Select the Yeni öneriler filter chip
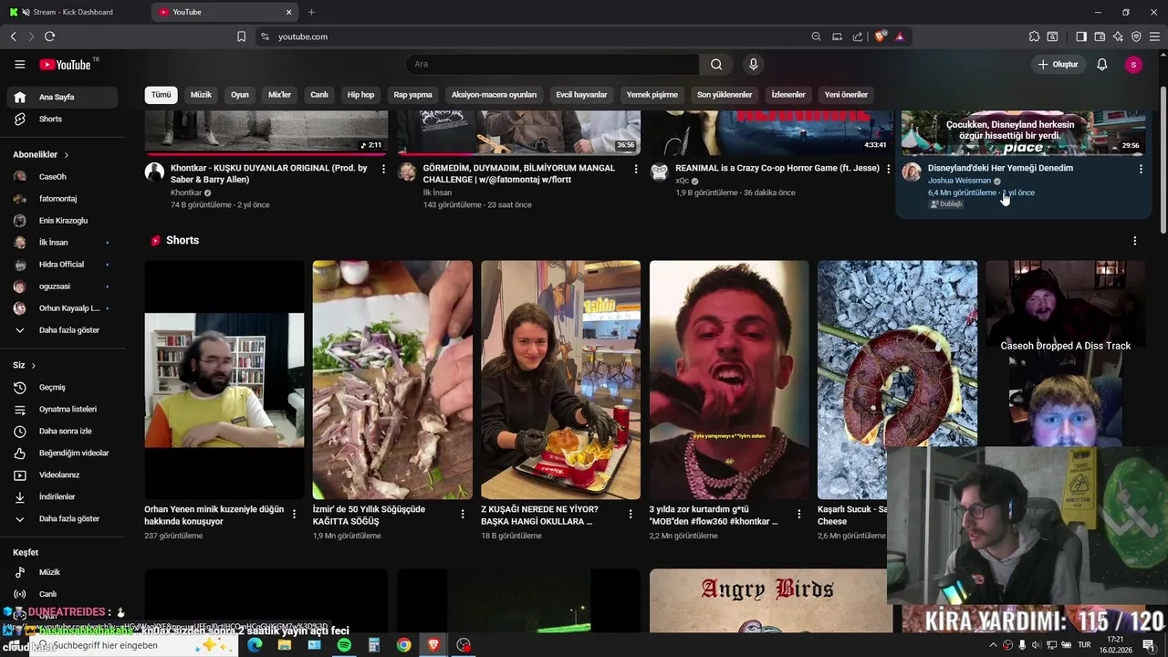This screenshot has height=657, width=1168. [846, 95]
